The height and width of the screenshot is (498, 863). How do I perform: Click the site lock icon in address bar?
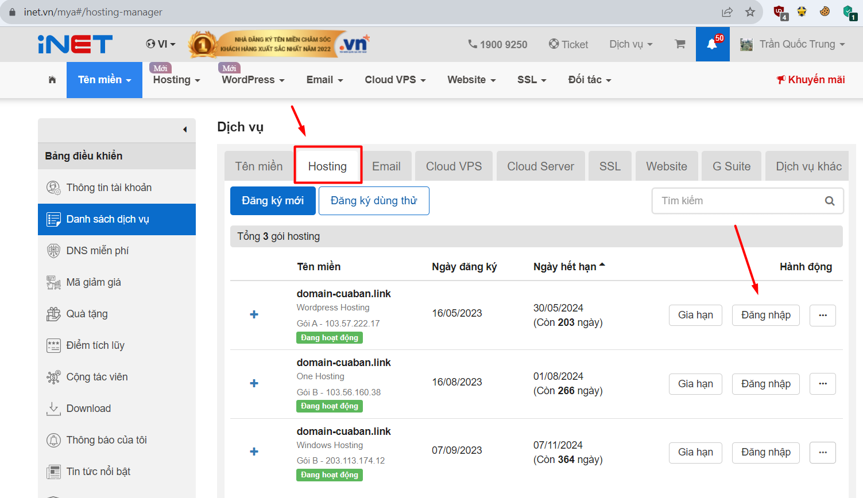[x=12, y=12]
